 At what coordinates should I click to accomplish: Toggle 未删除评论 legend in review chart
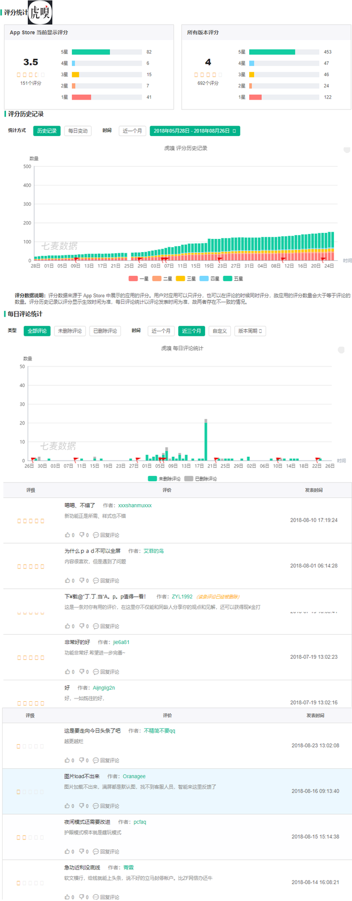click(x=164, y=479)
